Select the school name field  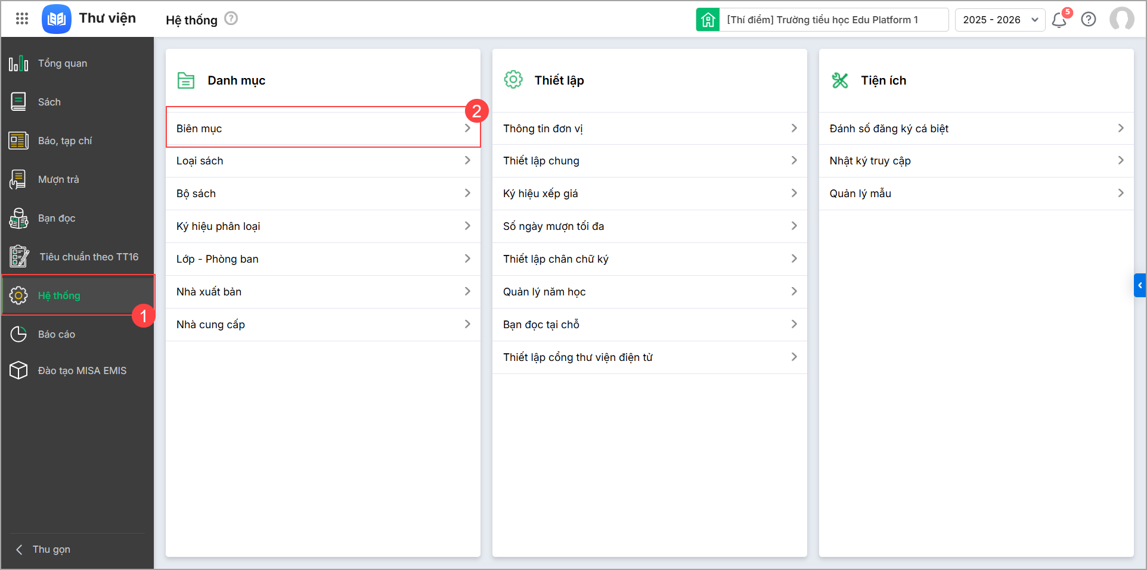[x=833, y=20]
